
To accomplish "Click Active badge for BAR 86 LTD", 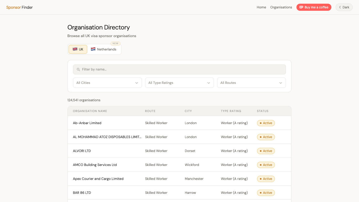I will (266, 193).
